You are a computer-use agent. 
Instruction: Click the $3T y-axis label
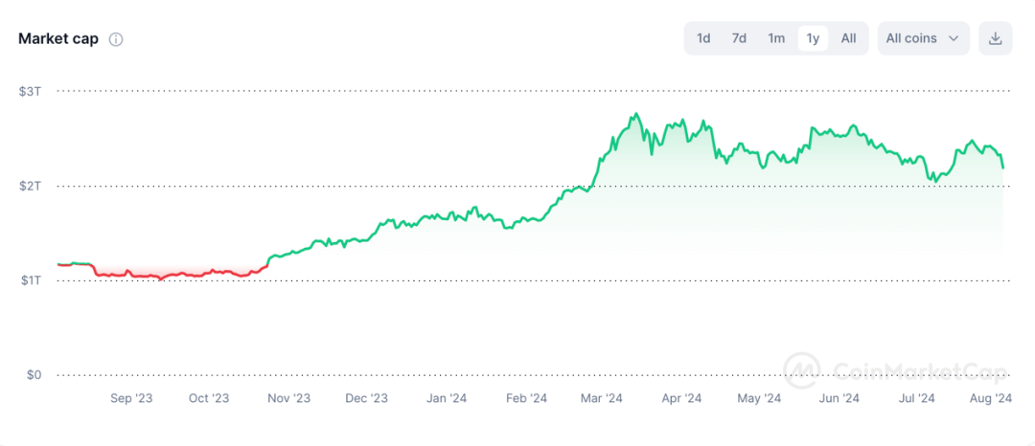(x=30, y=91)
